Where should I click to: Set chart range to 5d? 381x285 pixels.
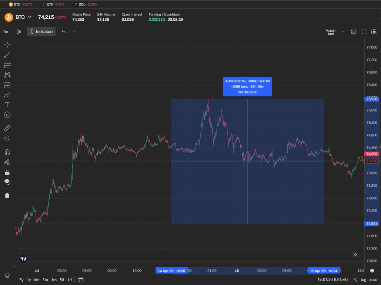(x=62, y=280)
